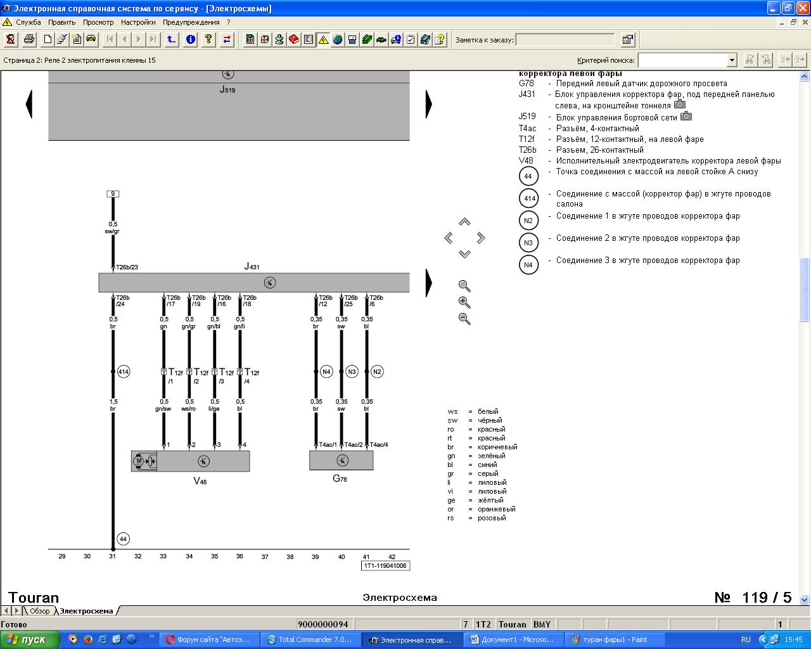
Task: Click the camera icon next to J519
Action: pyautogui.click(x=686, y=116)
